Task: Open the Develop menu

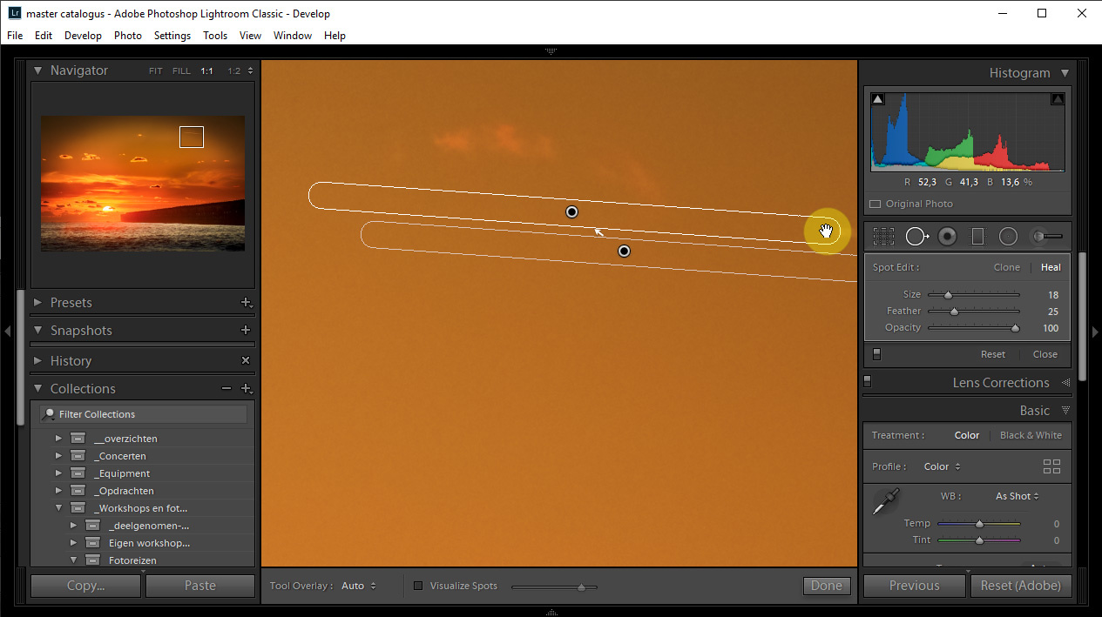Action: (83, 36)
